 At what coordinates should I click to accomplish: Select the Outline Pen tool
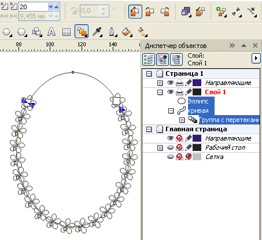point(112,32)
